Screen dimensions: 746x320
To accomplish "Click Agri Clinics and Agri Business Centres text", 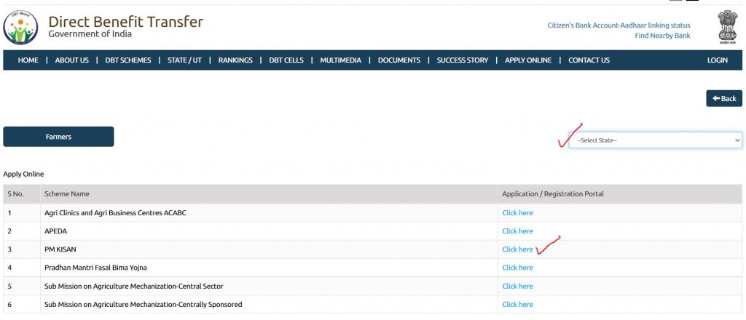I will tap(115, 212).
